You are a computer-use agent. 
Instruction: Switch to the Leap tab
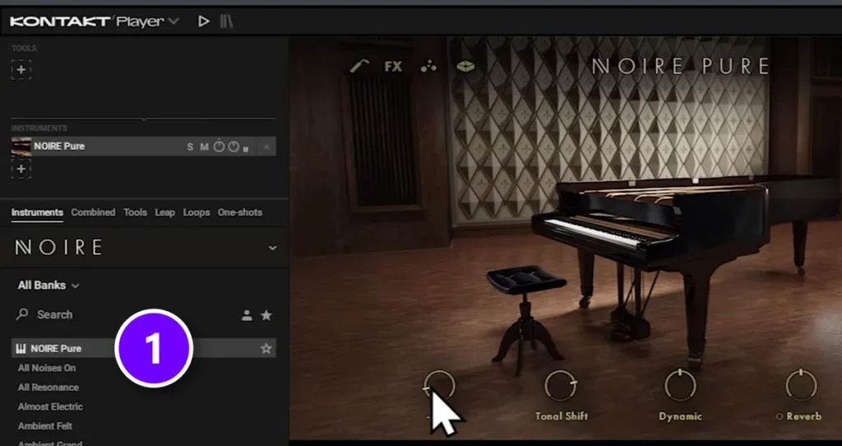pos(164,213)
